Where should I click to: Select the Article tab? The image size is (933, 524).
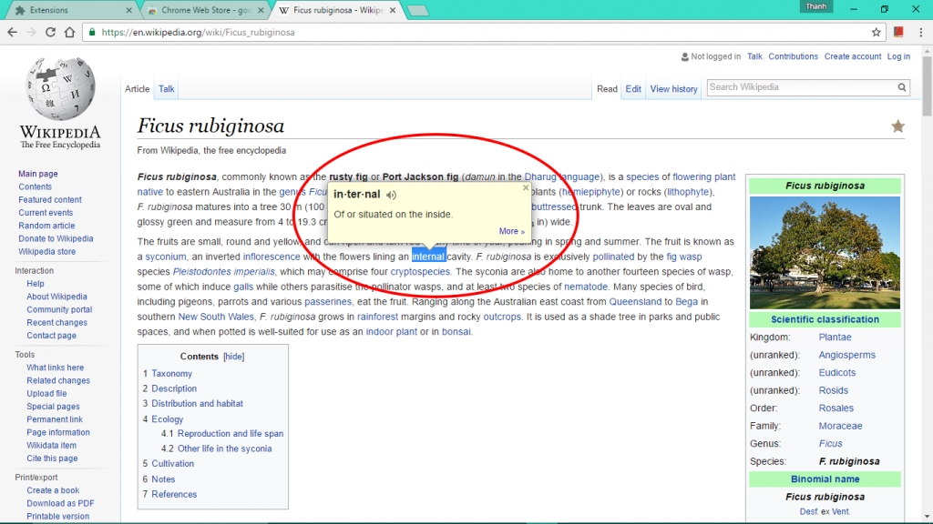pyautogui.click(x=137, y=88)
